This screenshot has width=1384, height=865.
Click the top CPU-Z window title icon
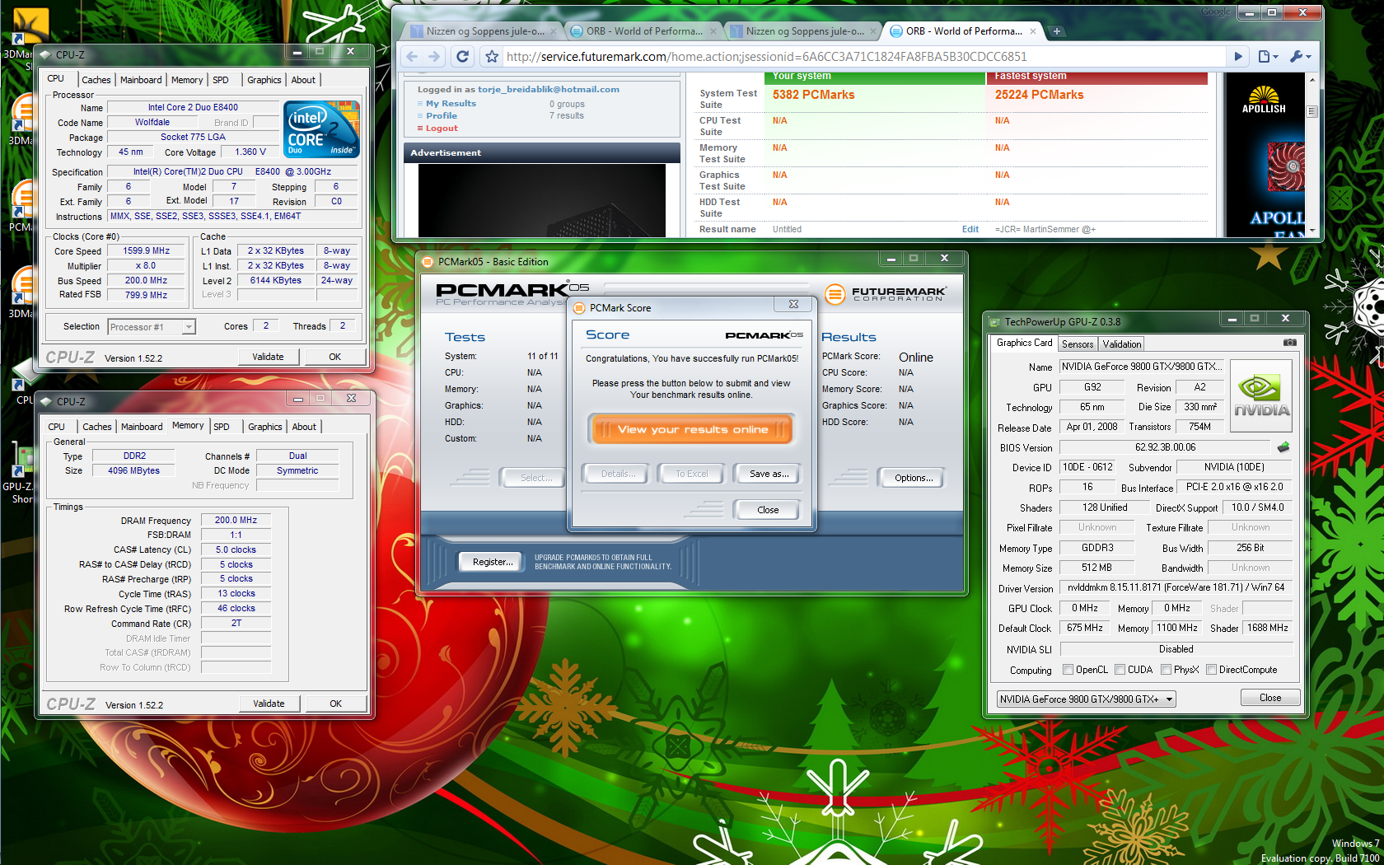pyautogui.click(x=45, y=54)
